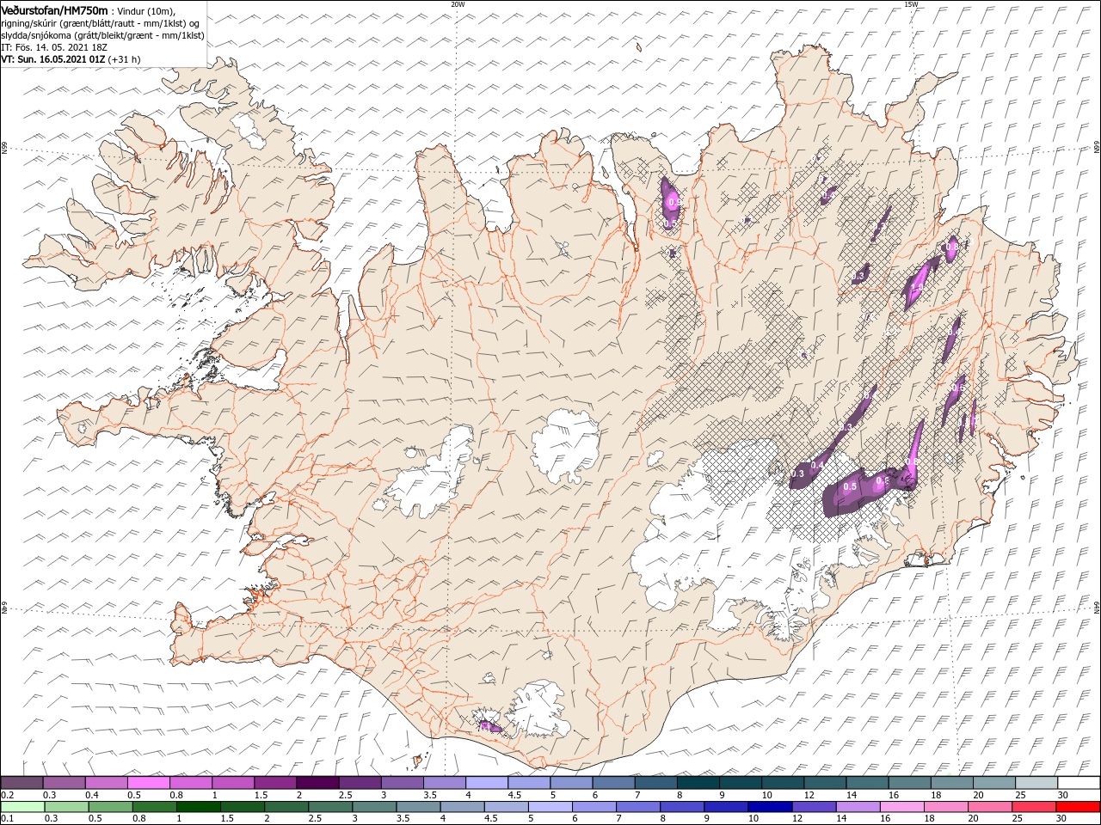
Task: Pick the light lavender 4 mm snow swatch
Action: coord(486,783)
